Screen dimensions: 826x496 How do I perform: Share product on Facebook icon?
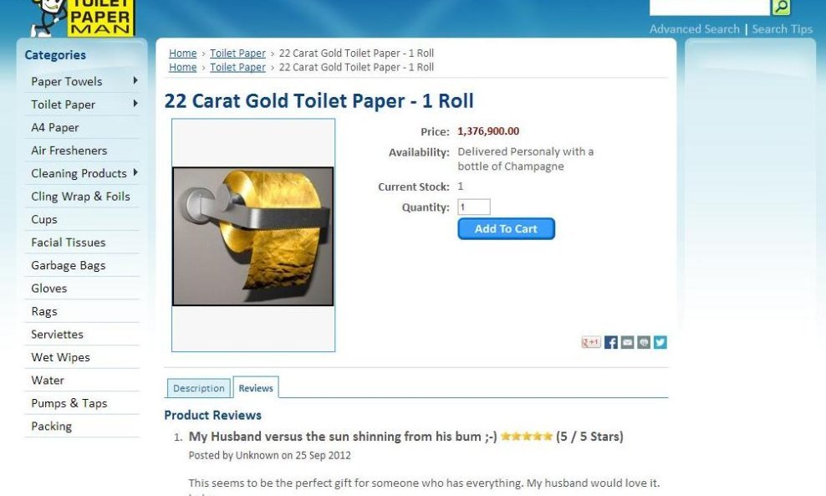pyautogui.click(x=610, y=342)
